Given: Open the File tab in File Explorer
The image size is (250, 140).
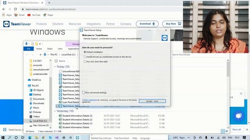Looking at the screenshot, I should click(x=29, y=49).
